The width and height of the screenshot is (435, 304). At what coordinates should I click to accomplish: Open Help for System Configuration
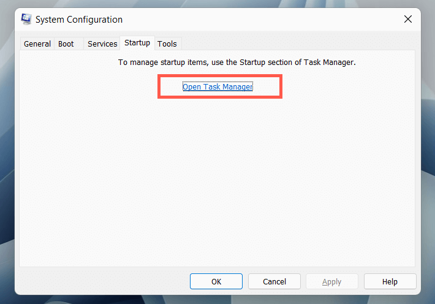click(x=390, y=282)
